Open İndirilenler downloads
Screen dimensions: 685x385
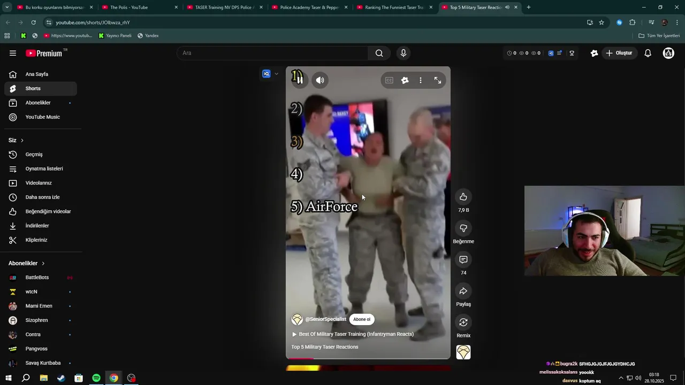(41, 226)
